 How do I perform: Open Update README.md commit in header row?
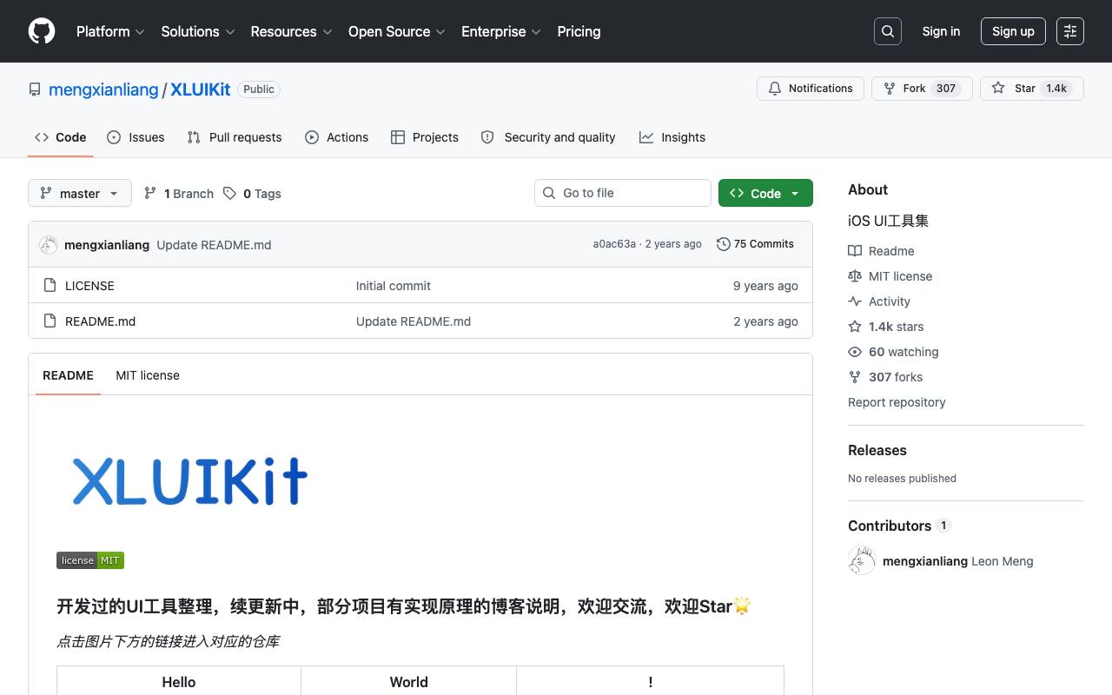214,245
